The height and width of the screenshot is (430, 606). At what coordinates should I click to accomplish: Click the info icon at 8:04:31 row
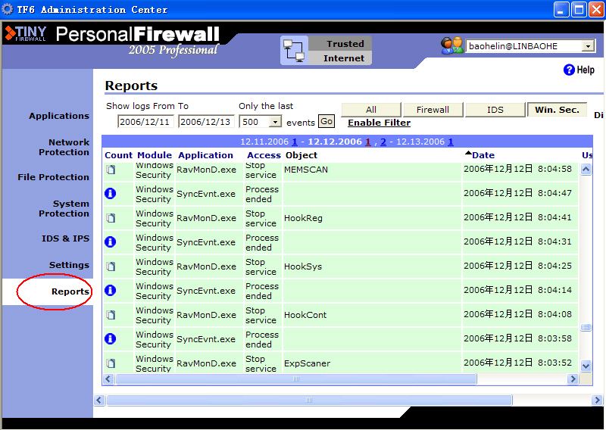click(110, 241)
